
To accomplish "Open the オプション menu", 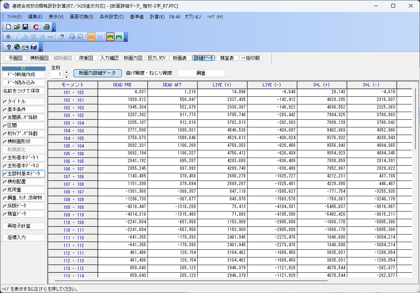I will (x=193, y=16).
